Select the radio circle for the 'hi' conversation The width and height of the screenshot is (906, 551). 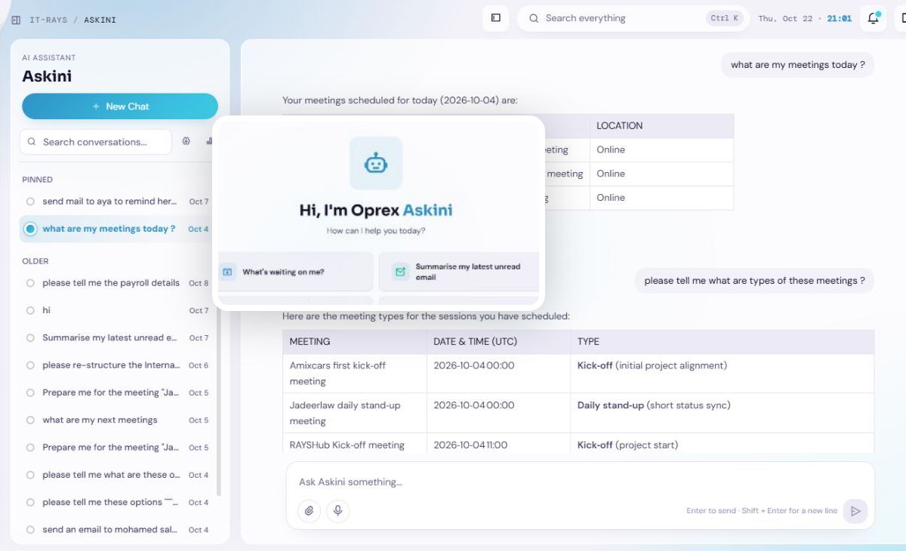point(30,310)
